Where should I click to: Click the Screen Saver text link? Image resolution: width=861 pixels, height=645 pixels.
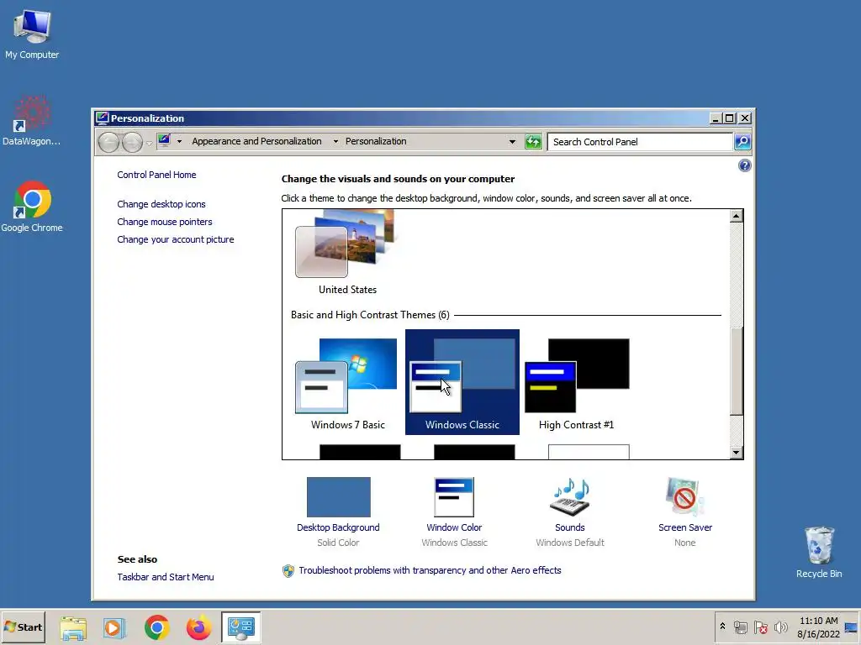[685, 527]
